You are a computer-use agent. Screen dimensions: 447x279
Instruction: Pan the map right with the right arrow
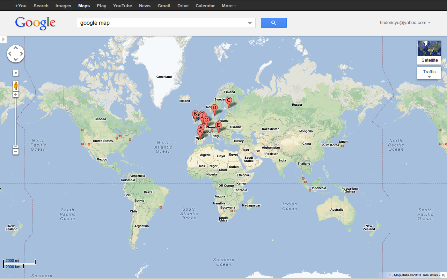click(21, 54)
